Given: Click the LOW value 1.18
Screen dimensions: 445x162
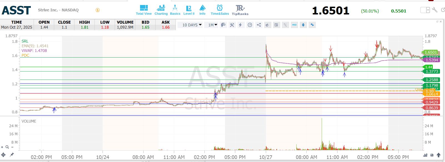Looking at the screenshot, I should (x=105, y=27).
